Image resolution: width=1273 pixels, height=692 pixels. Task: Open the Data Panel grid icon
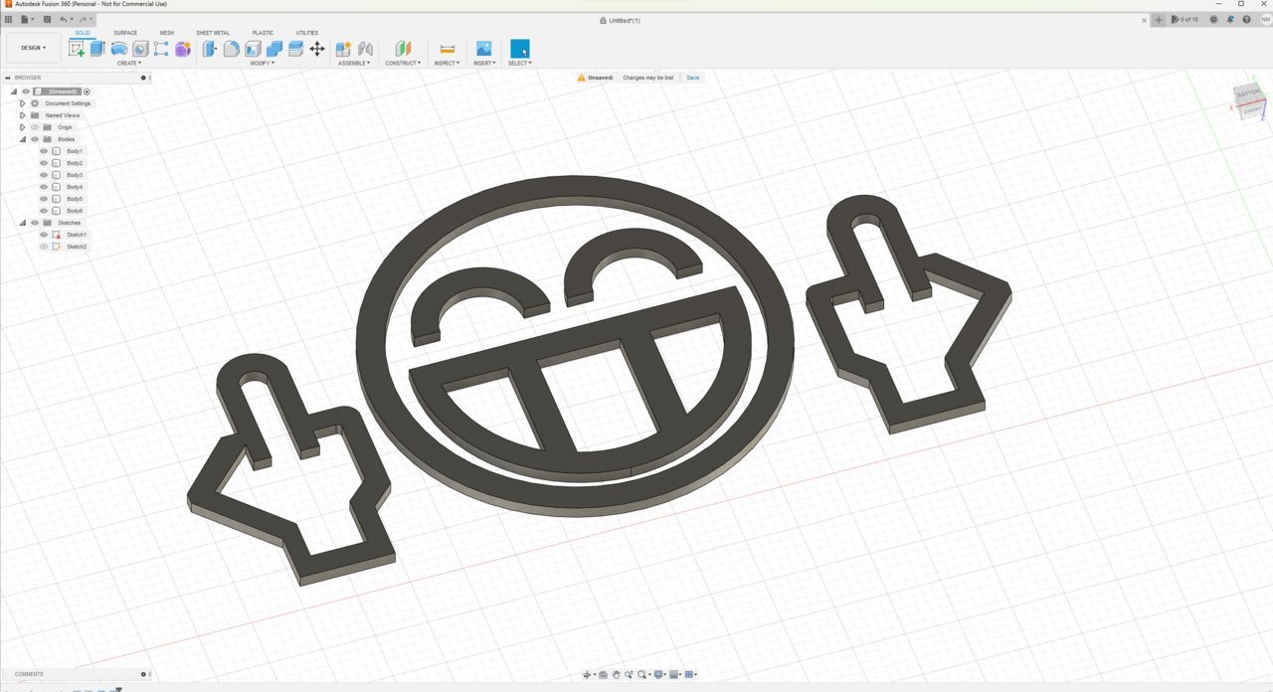pyautogui.click(x=8, y=20)
